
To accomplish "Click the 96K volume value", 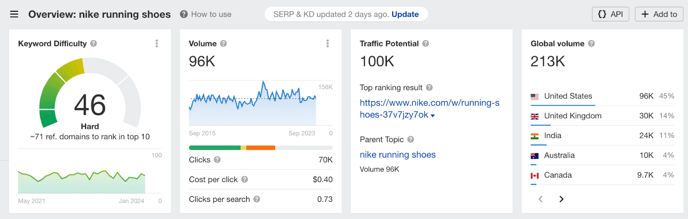I will 202,61.
